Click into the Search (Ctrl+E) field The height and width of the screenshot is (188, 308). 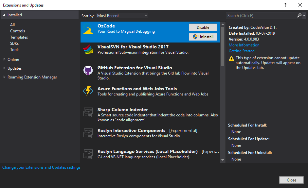coord(261,16)
